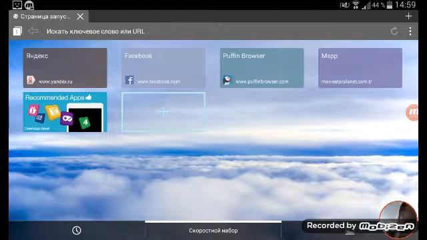Image resolution: width=427 pixels, height=240 pixels.
Task: Click the www.puffinbrowser.com link text
Action: tap(262, 81)
